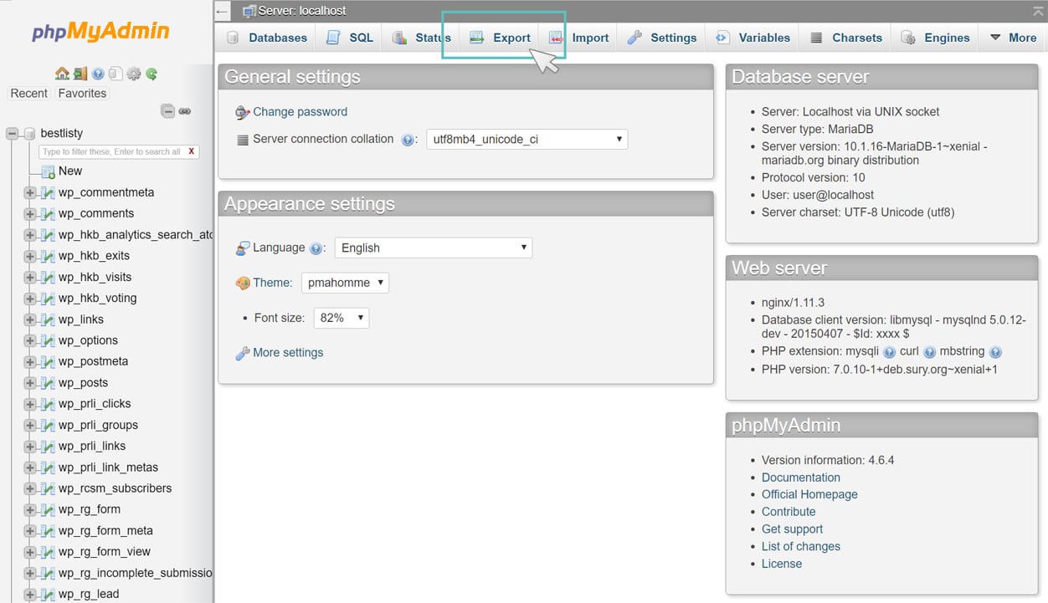Switch to the Import tab
Viewport: 1048px width, 603px height.
[x=578, y=38]
